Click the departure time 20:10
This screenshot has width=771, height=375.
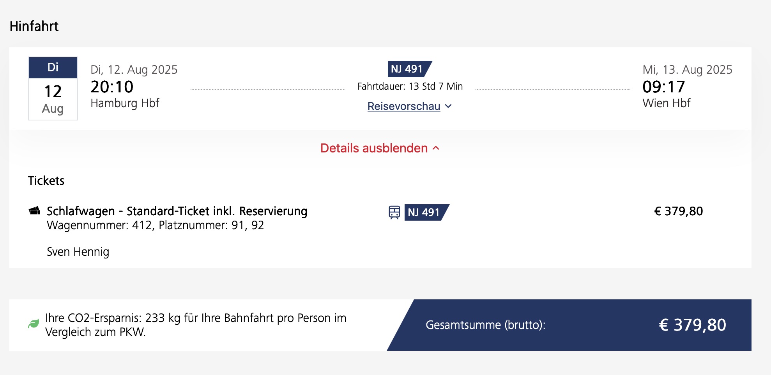coord(112,87)
